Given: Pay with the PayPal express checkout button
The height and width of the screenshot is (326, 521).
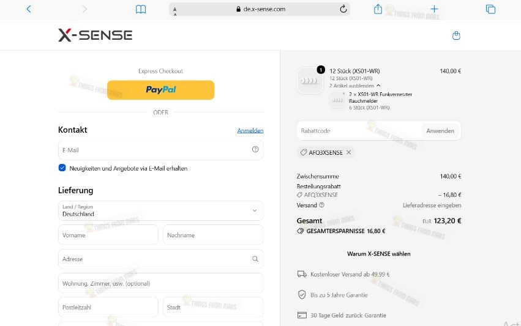Looking at the screenshot, I should (x=161, y=90).
